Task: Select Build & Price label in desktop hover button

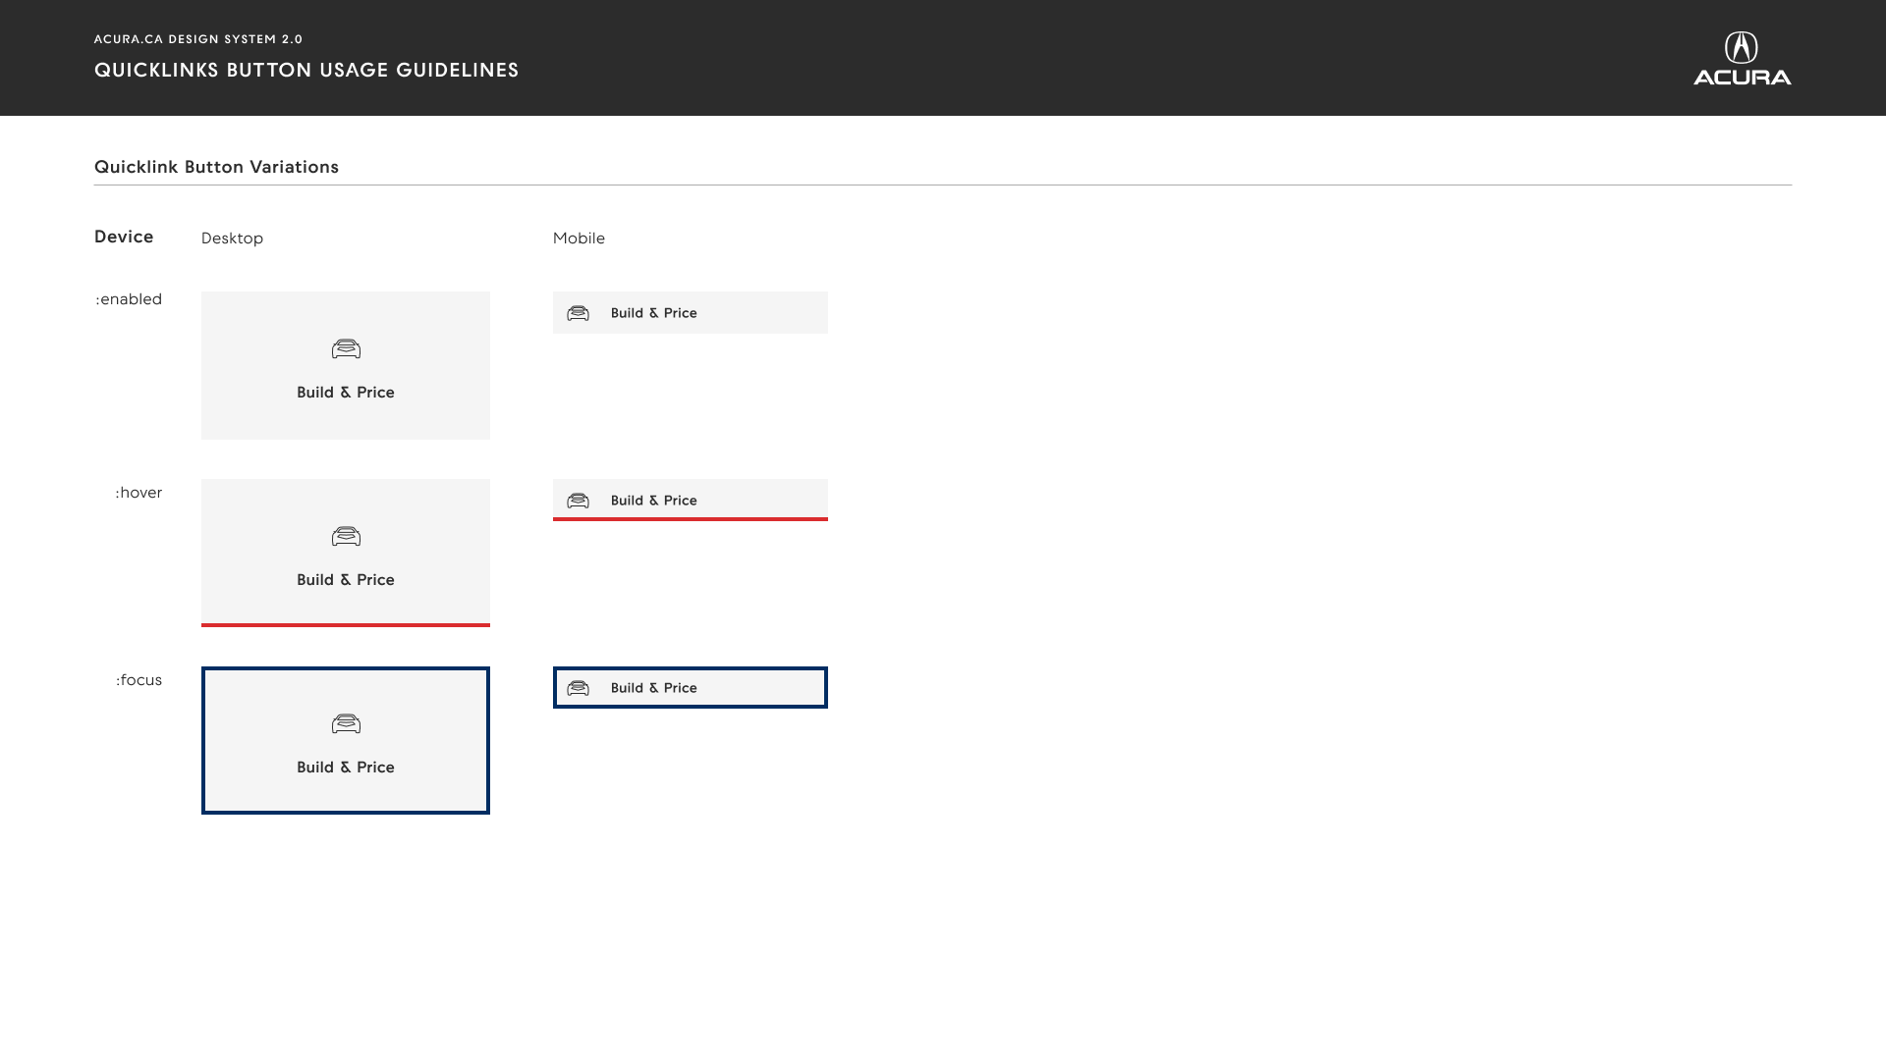Action: [346, 580]
